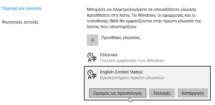Click the Εγκατεστημένο πακέτο γλωσσών subtitle

click(132, 78)
